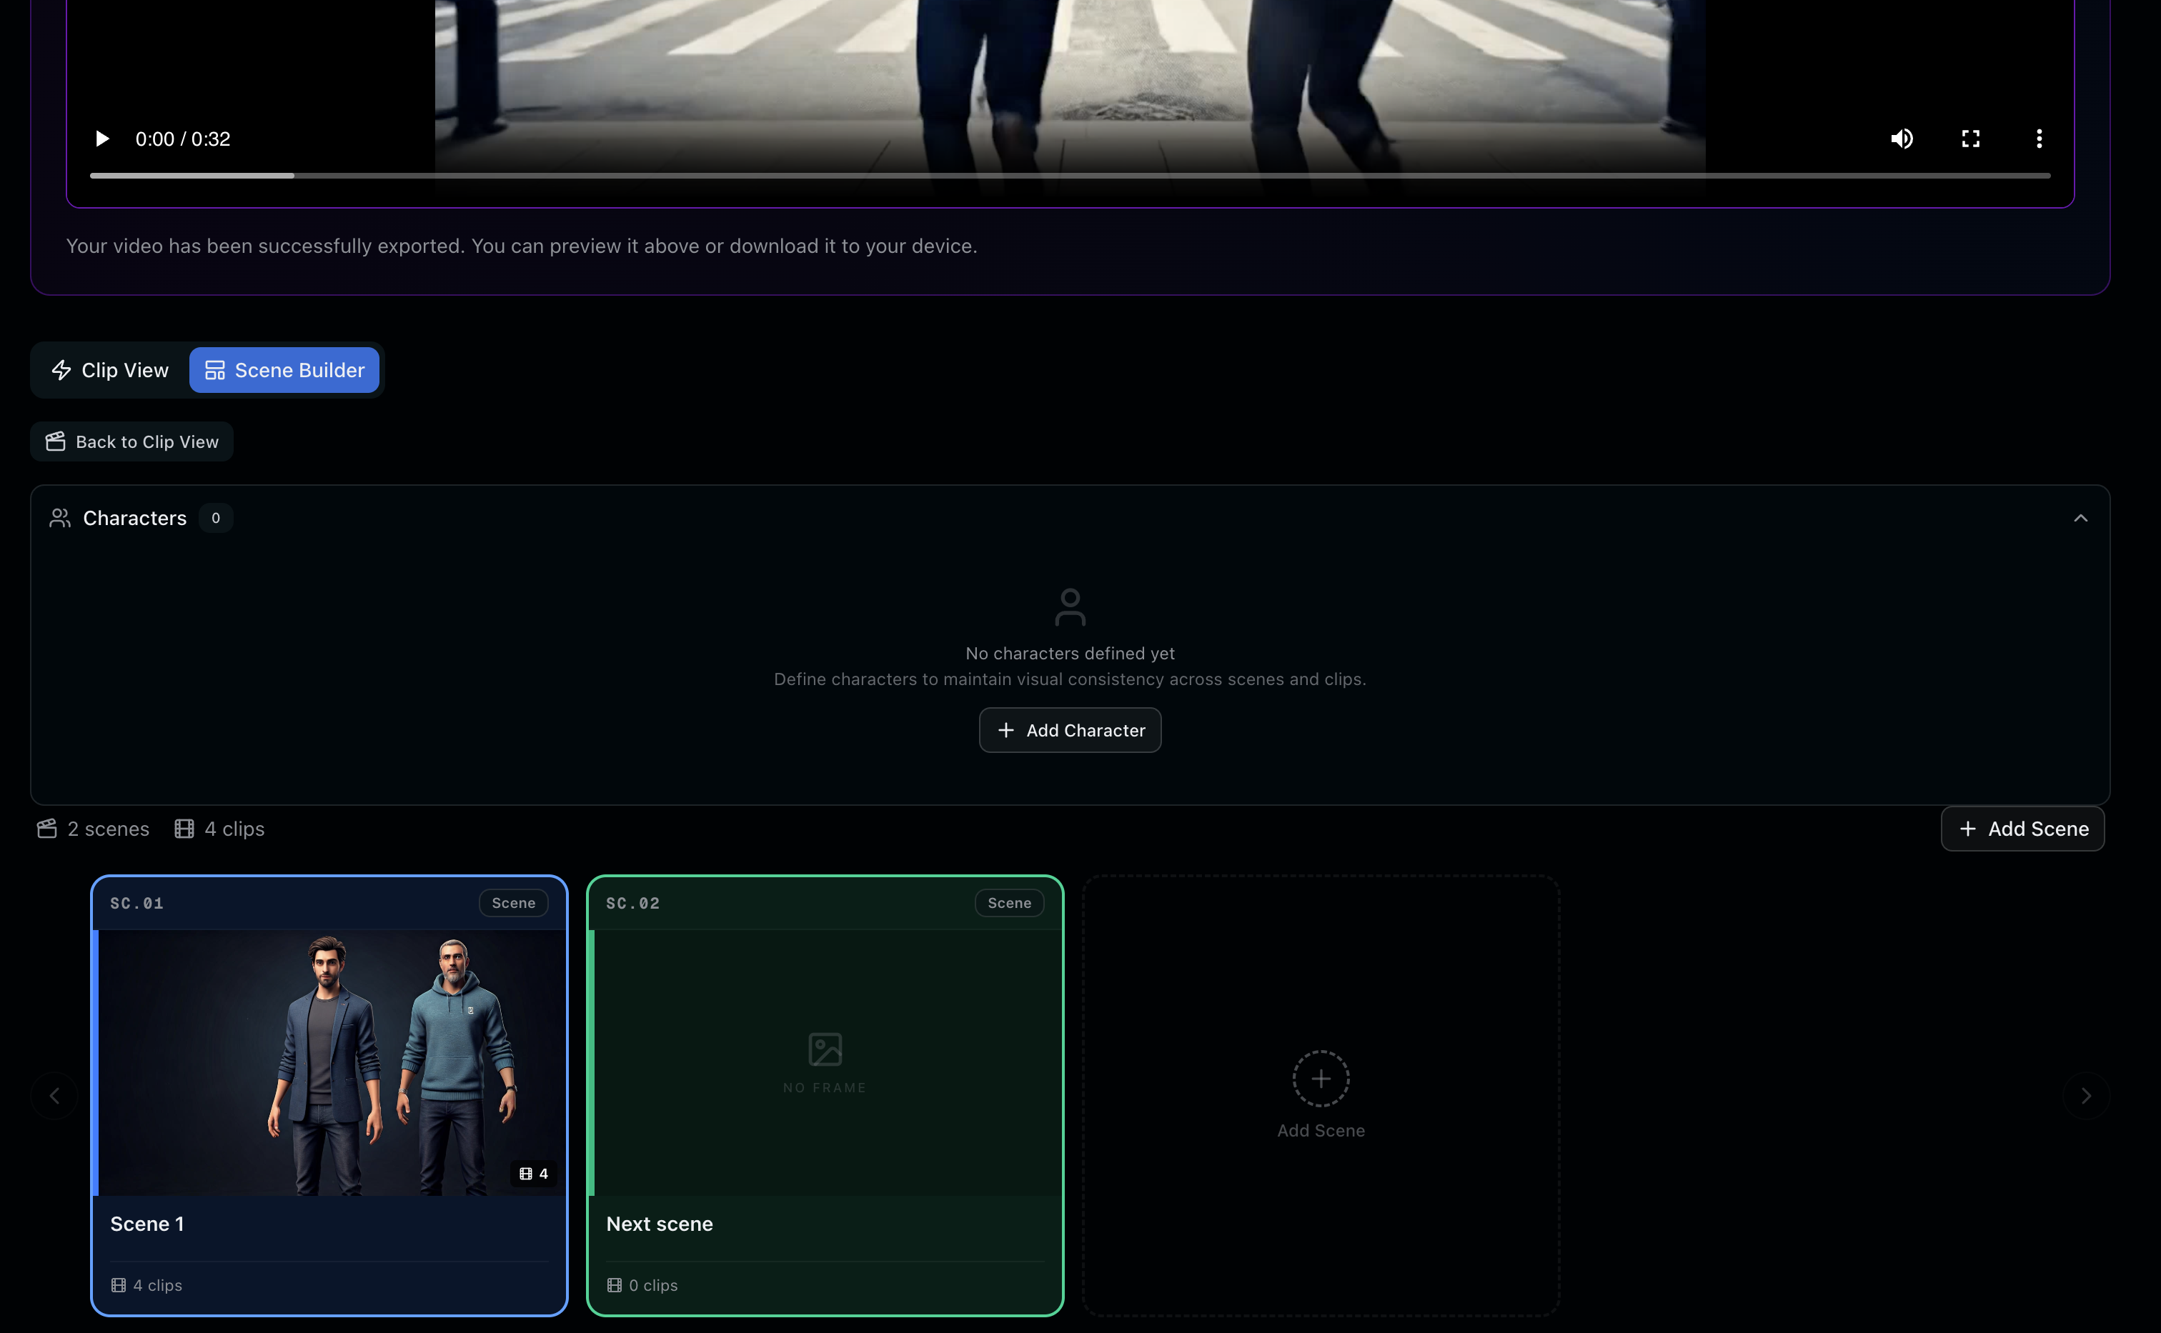This screenshot has height=1333, width=2161.
Task: Click the 4 clips count badge on thumbnail
Action: tap(533, 1174)
